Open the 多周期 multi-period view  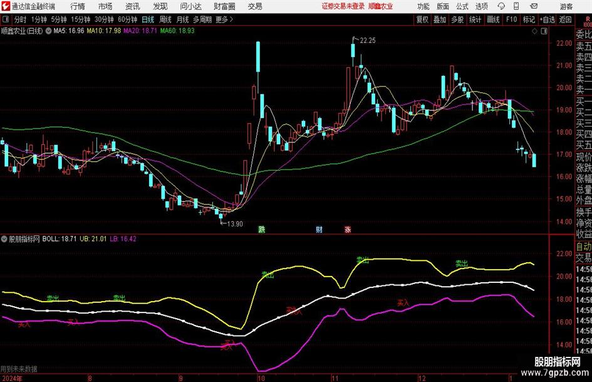[x=202, y=19]
